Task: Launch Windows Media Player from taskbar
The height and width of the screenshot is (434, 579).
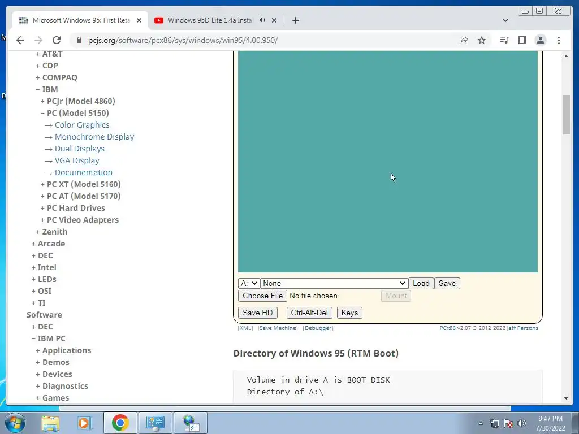Action: click(x=84, y=423)
